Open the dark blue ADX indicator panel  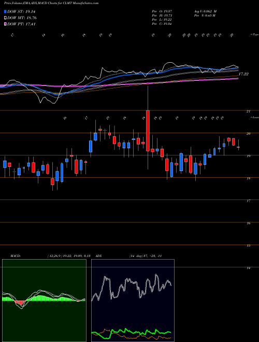(x=133, y=301)
